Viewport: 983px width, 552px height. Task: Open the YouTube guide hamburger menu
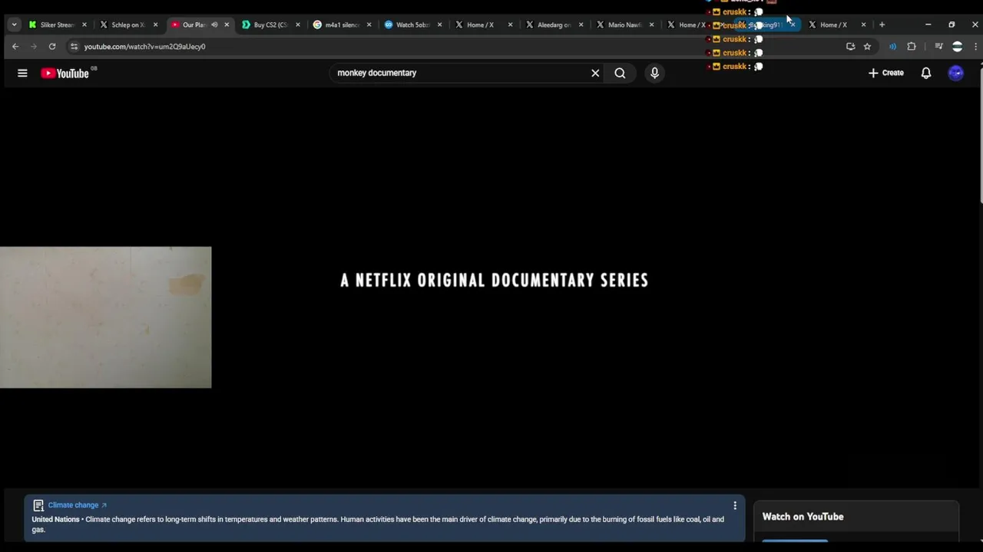click(22, 73)
